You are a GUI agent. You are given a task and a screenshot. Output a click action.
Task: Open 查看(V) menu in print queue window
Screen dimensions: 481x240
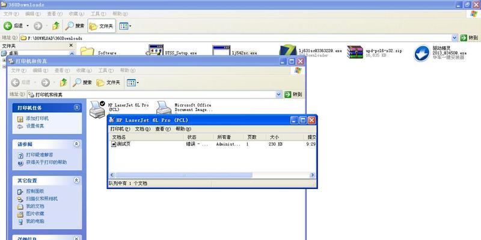163,129
